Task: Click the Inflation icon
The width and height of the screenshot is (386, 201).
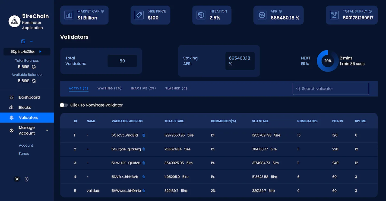Action: tap(201, 15)
